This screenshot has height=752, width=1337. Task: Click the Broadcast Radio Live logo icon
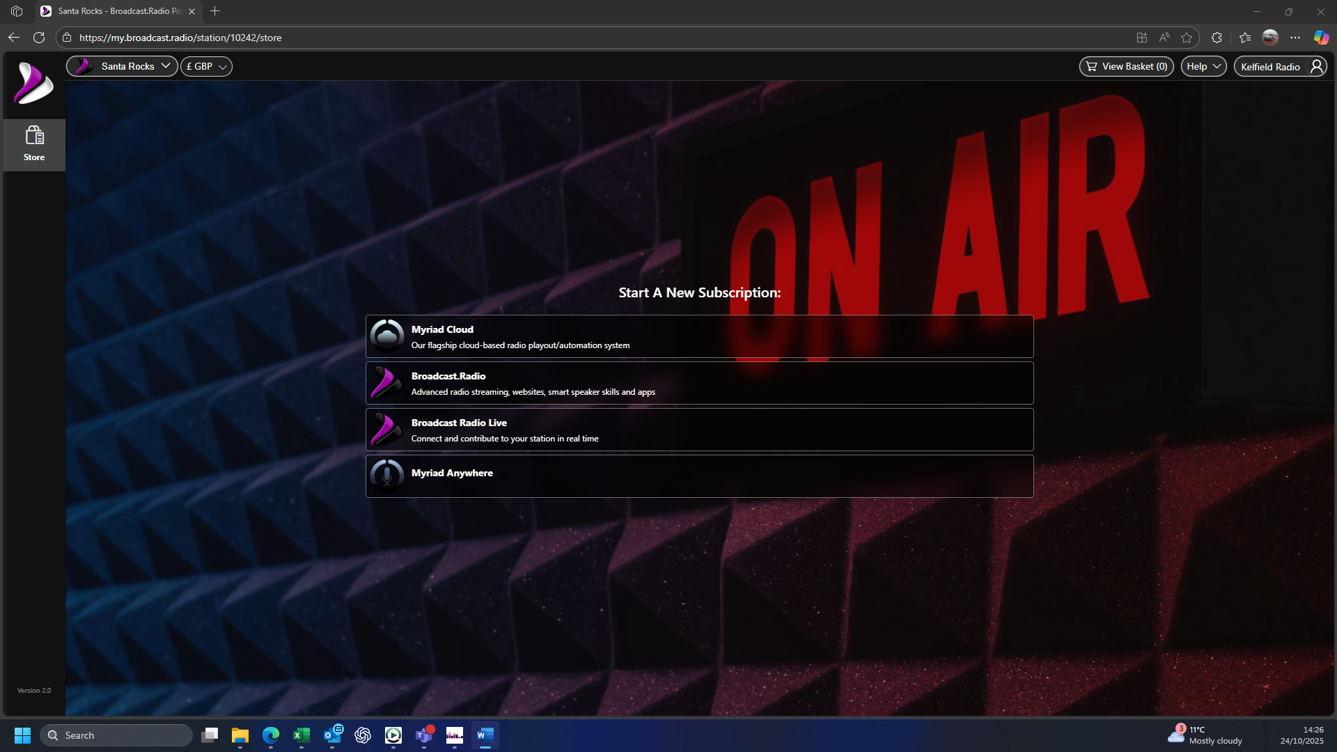click(386, 430)
